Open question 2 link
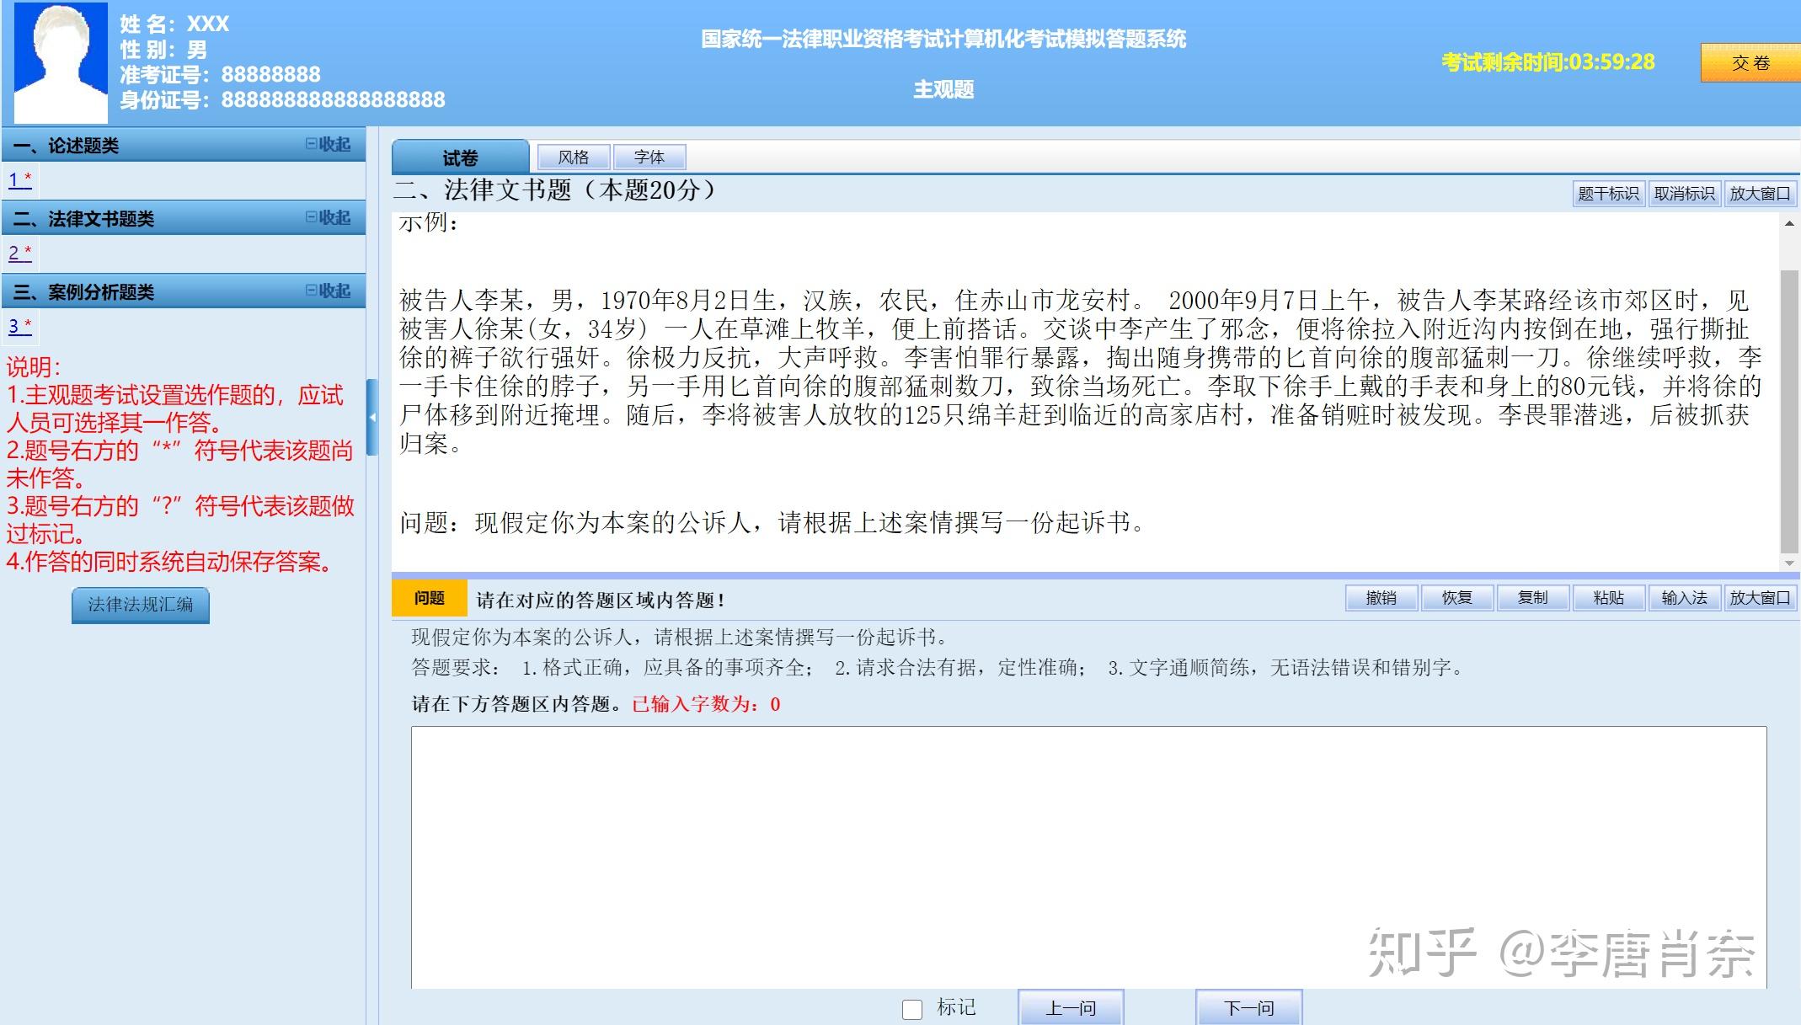The image size is (1801, 1025). pyautogui.click(x=20, y=253)
